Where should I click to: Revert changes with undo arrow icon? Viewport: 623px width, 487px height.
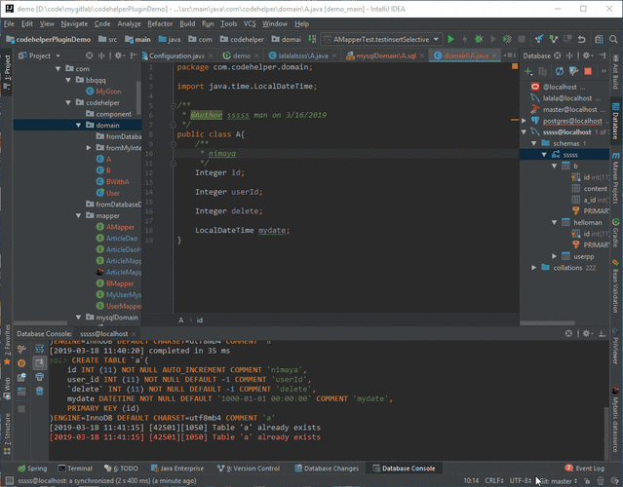coord(582,39)
